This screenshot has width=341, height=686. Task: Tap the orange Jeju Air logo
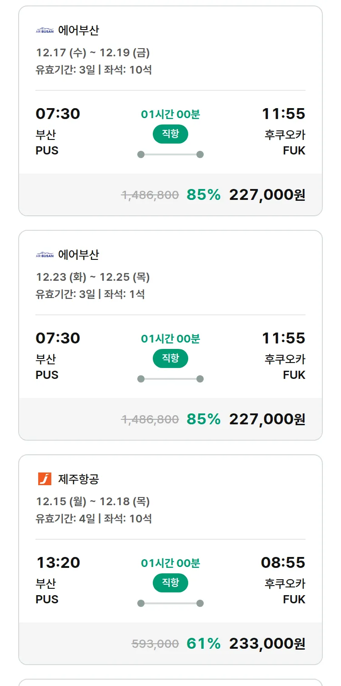(x=45, y=479)
